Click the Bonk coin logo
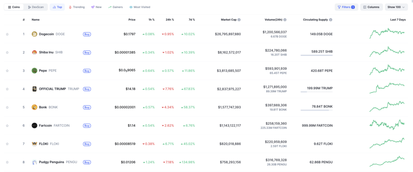 pos(34,107)
